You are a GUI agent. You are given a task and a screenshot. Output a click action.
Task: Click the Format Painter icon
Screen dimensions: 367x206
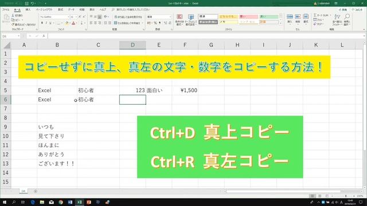13,24
